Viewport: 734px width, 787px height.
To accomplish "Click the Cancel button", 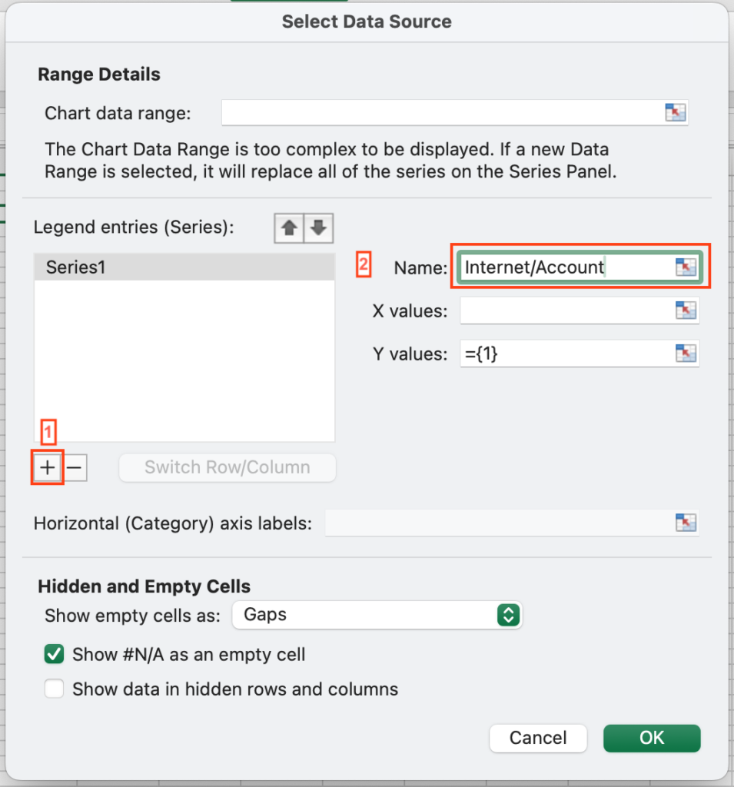I will click(x=538, y=738).
